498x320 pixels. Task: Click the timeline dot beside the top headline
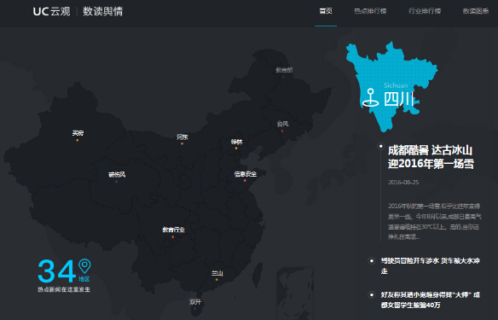[380, 146]
